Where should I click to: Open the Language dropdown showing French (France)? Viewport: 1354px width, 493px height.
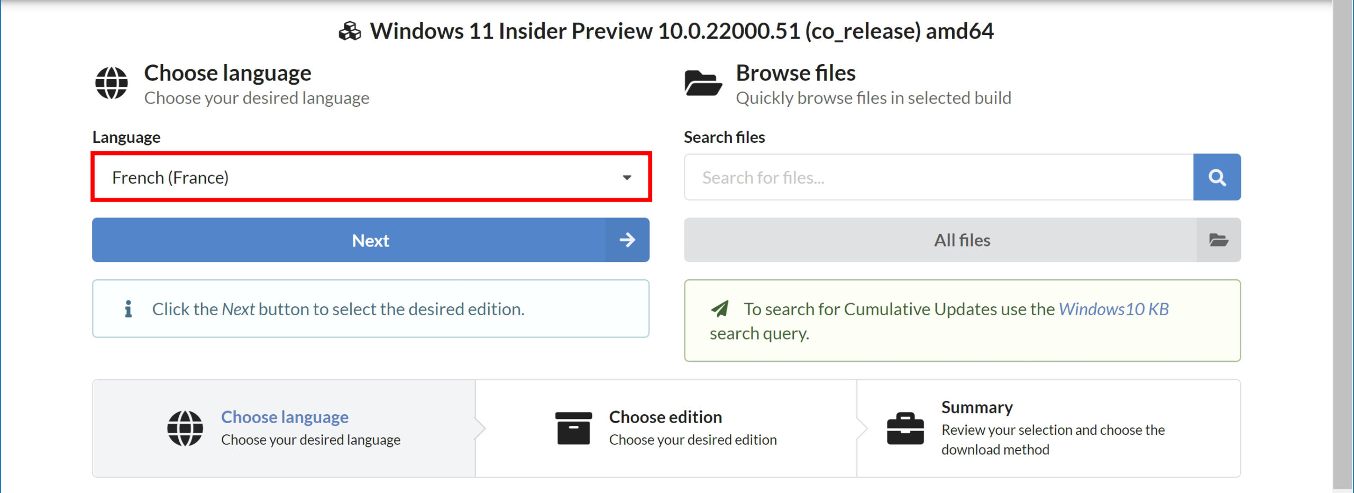click(371, 177)
